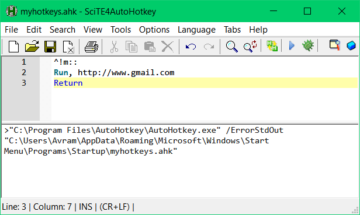This screenshot has width=360, height=215.
Task: Open the Search menu
Action: (63, 30)
